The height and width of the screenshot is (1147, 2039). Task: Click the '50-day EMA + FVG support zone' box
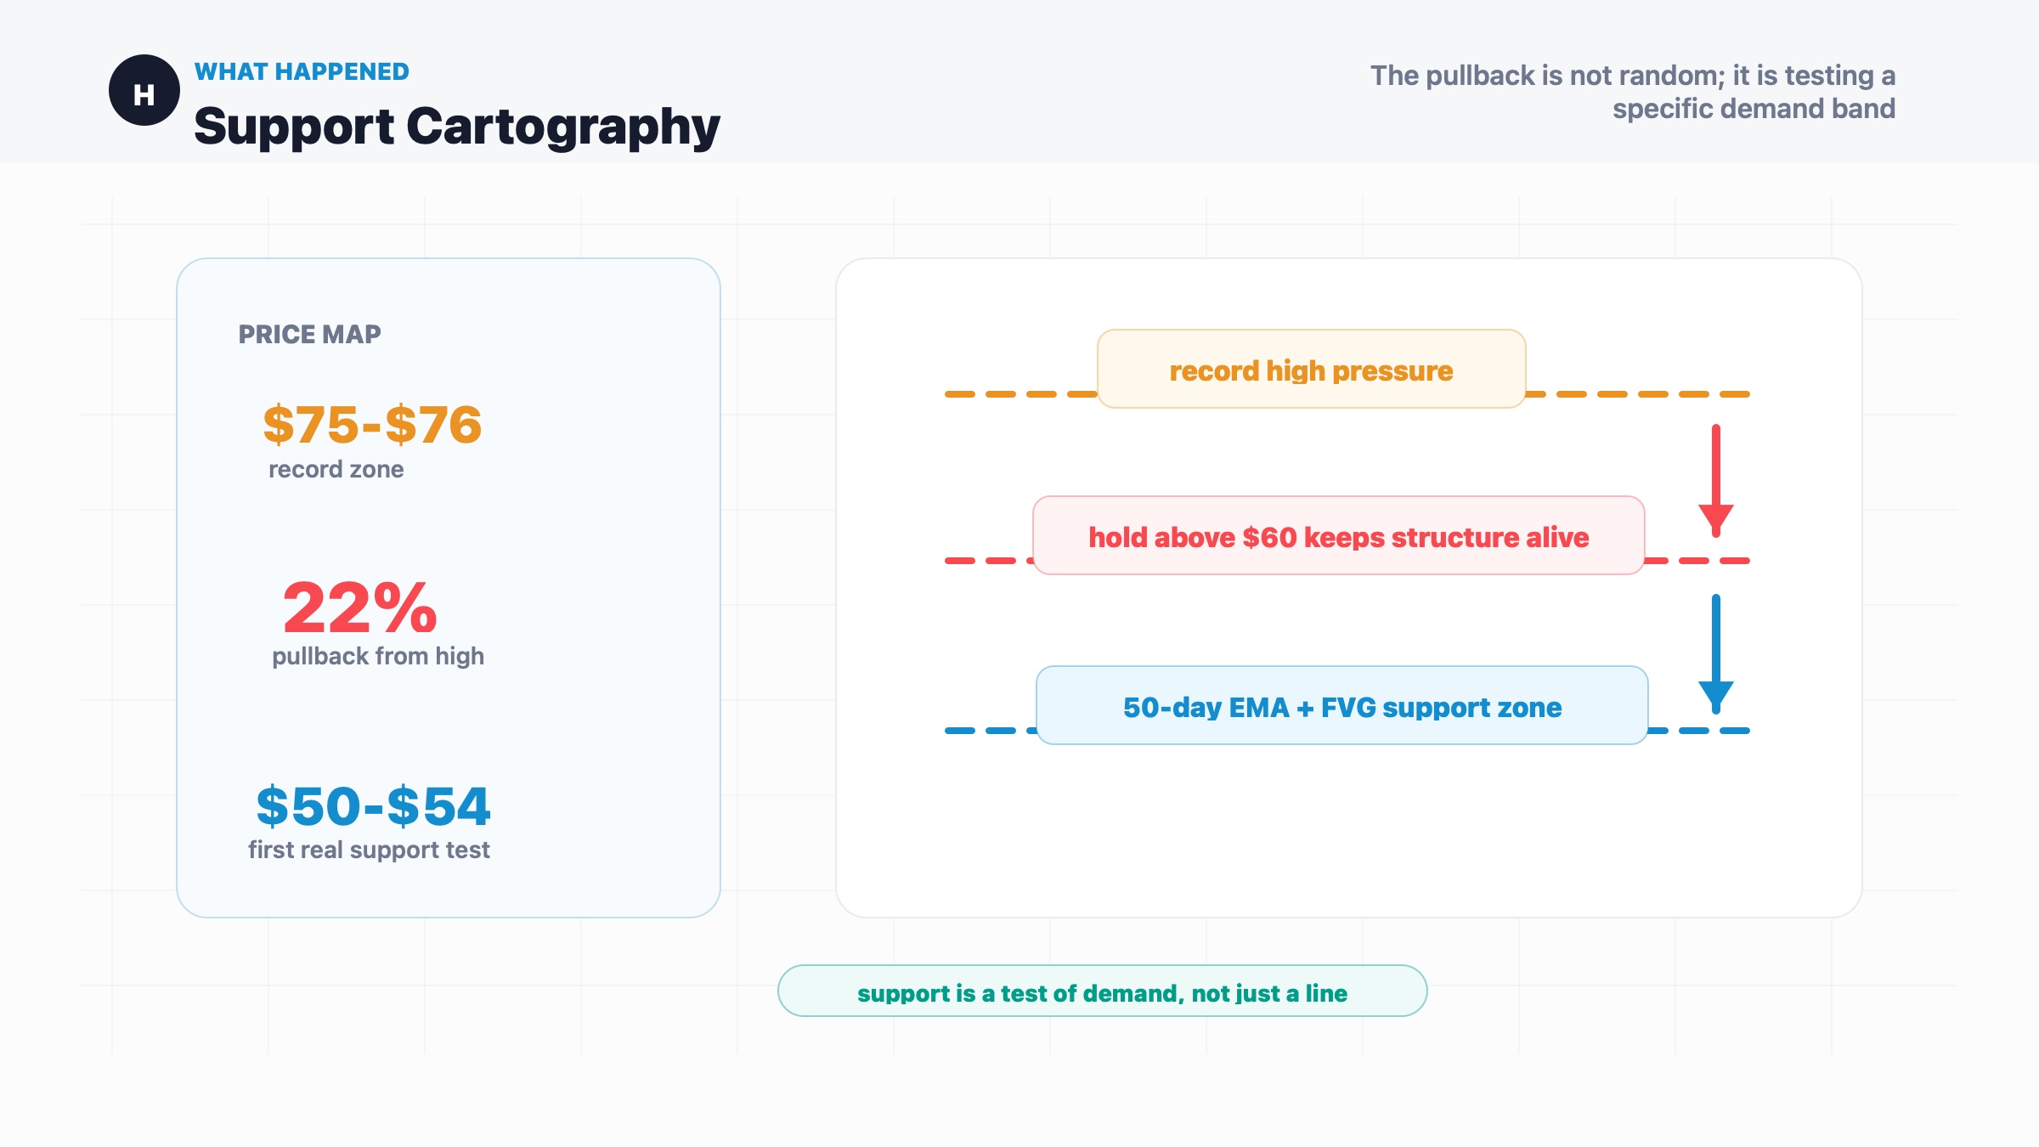1342,705
